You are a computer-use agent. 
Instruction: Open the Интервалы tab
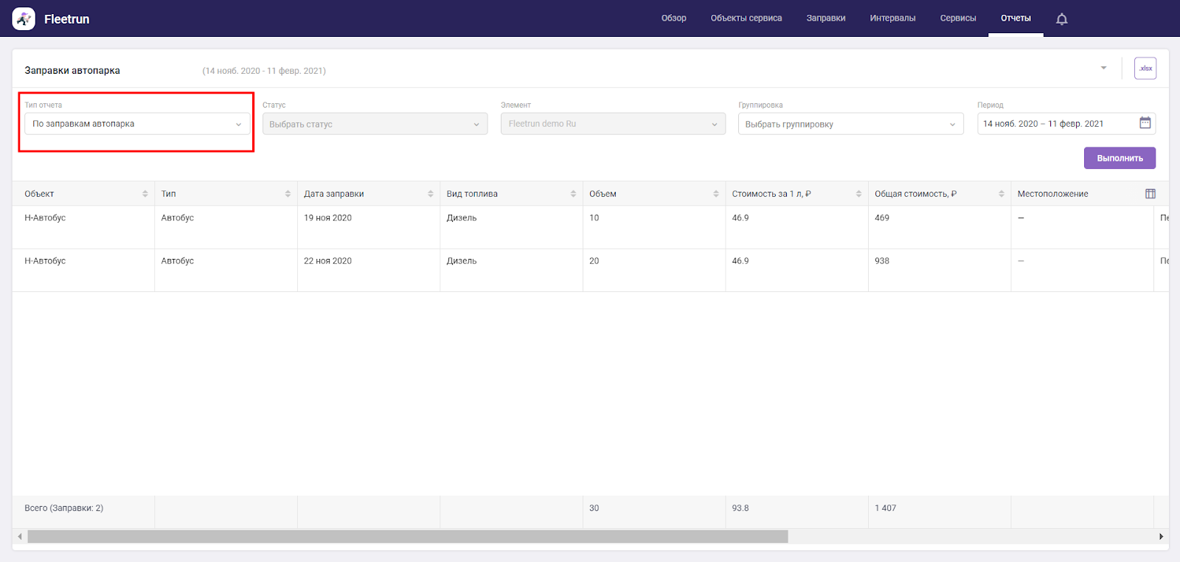coord(892,18)
